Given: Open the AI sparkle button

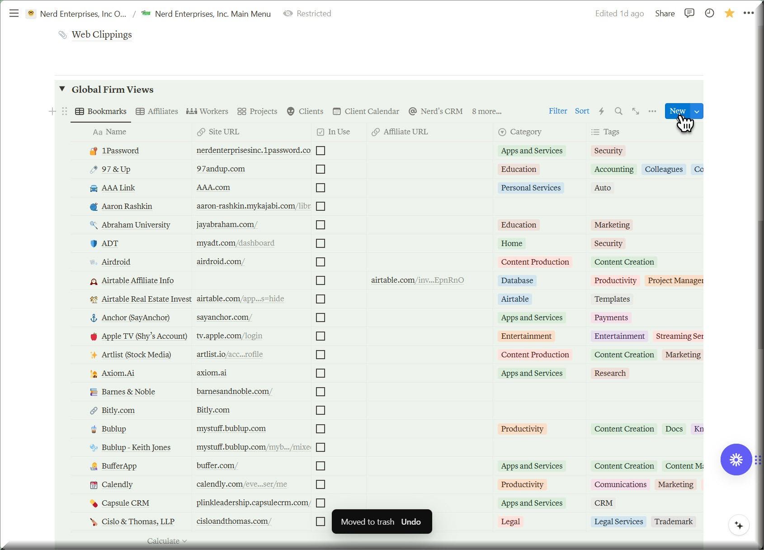Looking at the screenshot, I should 739,525.
